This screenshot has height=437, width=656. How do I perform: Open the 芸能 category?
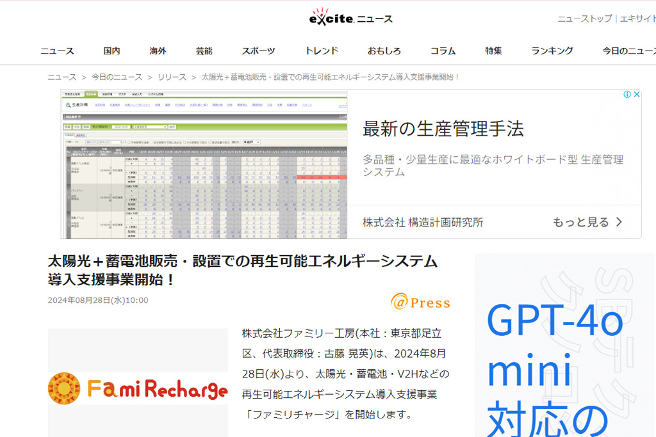pyautogui.click(x=204, y=51)
